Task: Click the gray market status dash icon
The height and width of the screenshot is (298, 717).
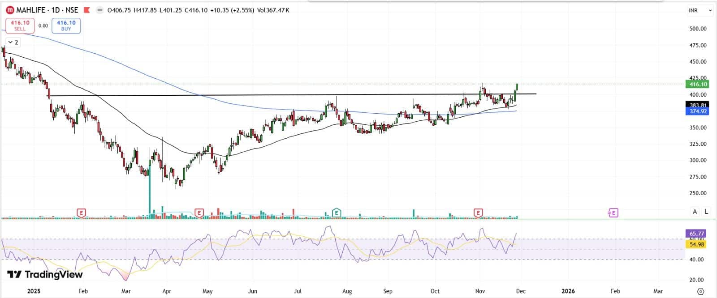Action: tap(100, 10)
